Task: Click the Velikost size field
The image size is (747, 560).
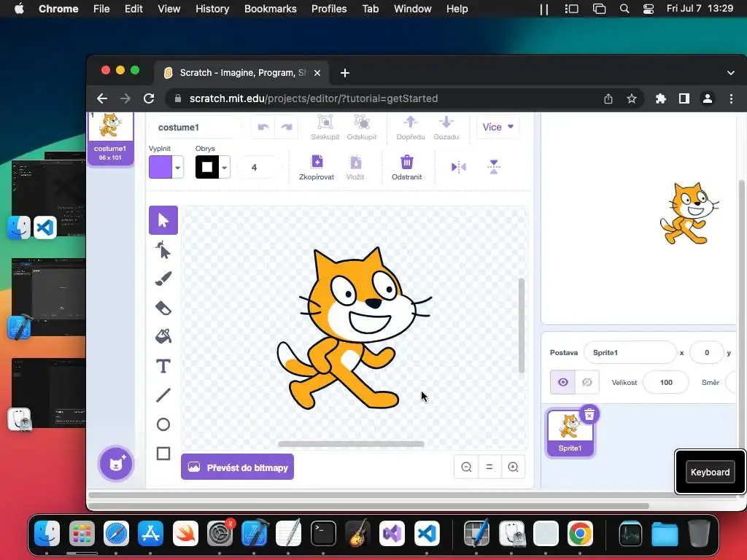Action: tap(665, 382)
